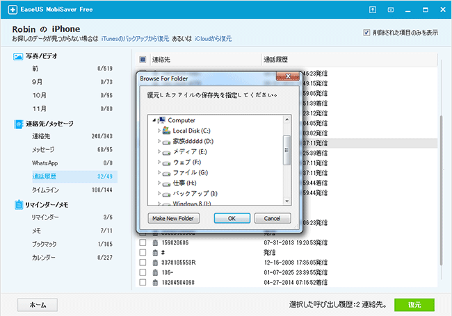Click the main list vertical scrollbar
Image resolution: width=452 pixels, height=316 pixels.
pyautogui.click(x=441, y=190)
